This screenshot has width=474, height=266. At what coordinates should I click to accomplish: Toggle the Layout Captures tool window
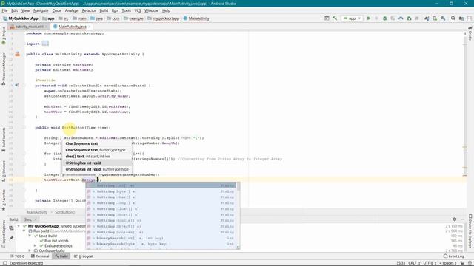[x=4, y=233]
